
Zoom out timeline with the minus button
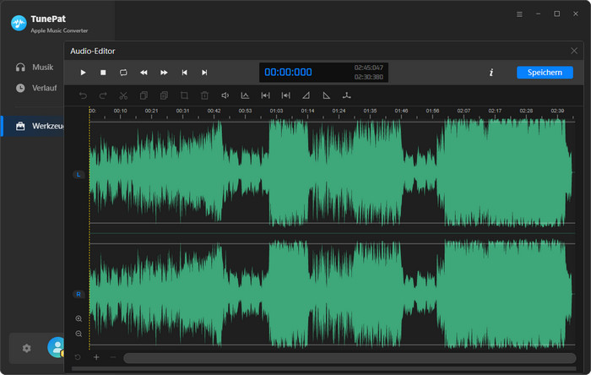113,357
